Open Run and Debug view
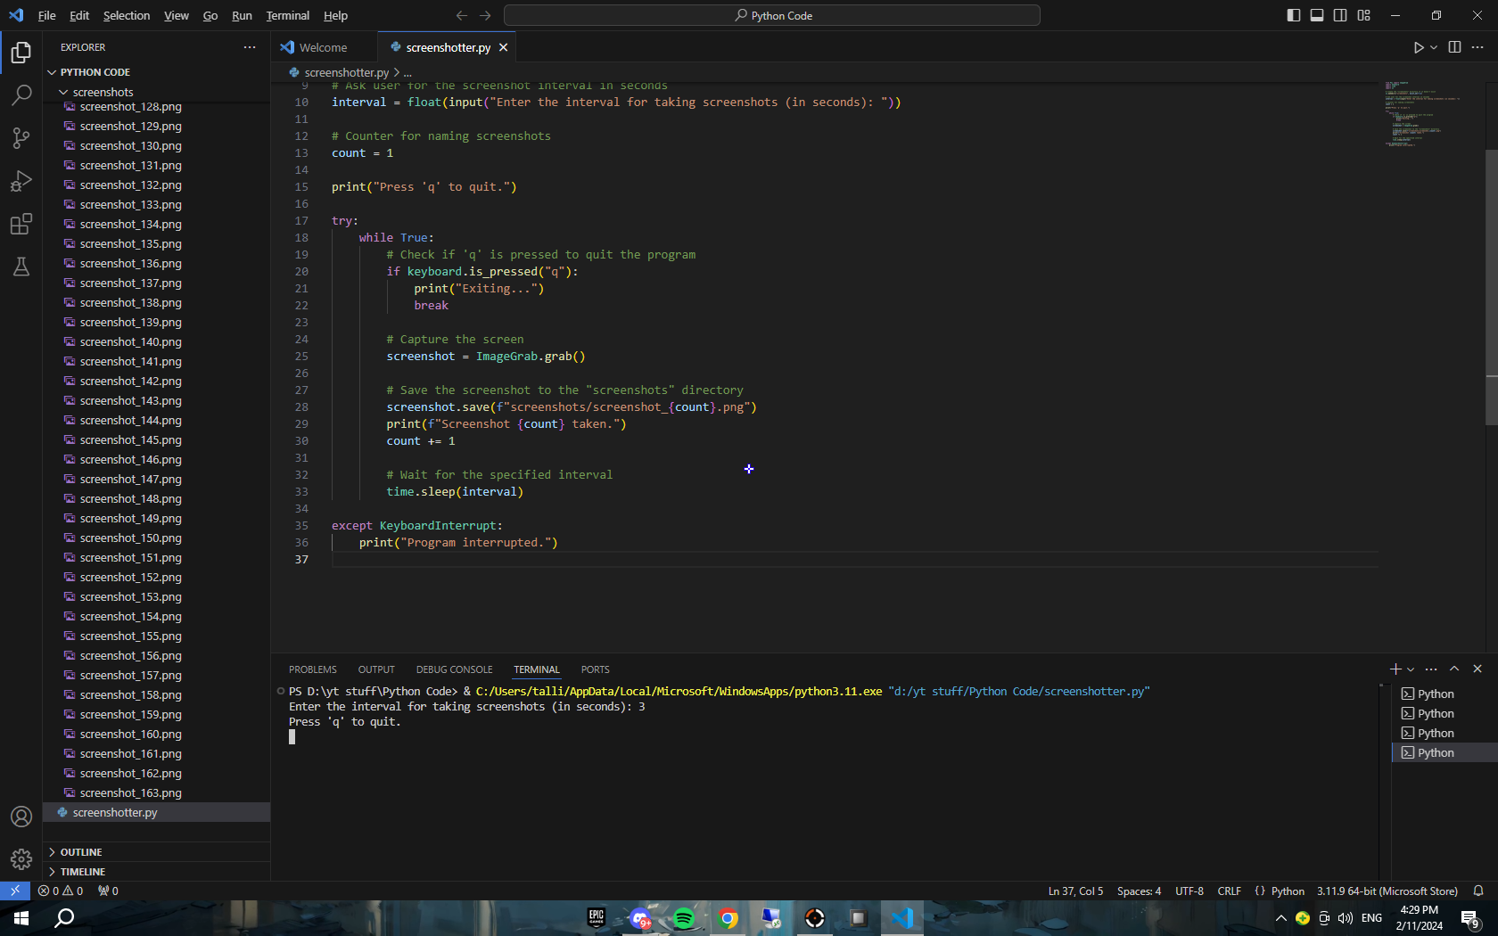Viewport: 1498px width, 936px height. [21, 181]
